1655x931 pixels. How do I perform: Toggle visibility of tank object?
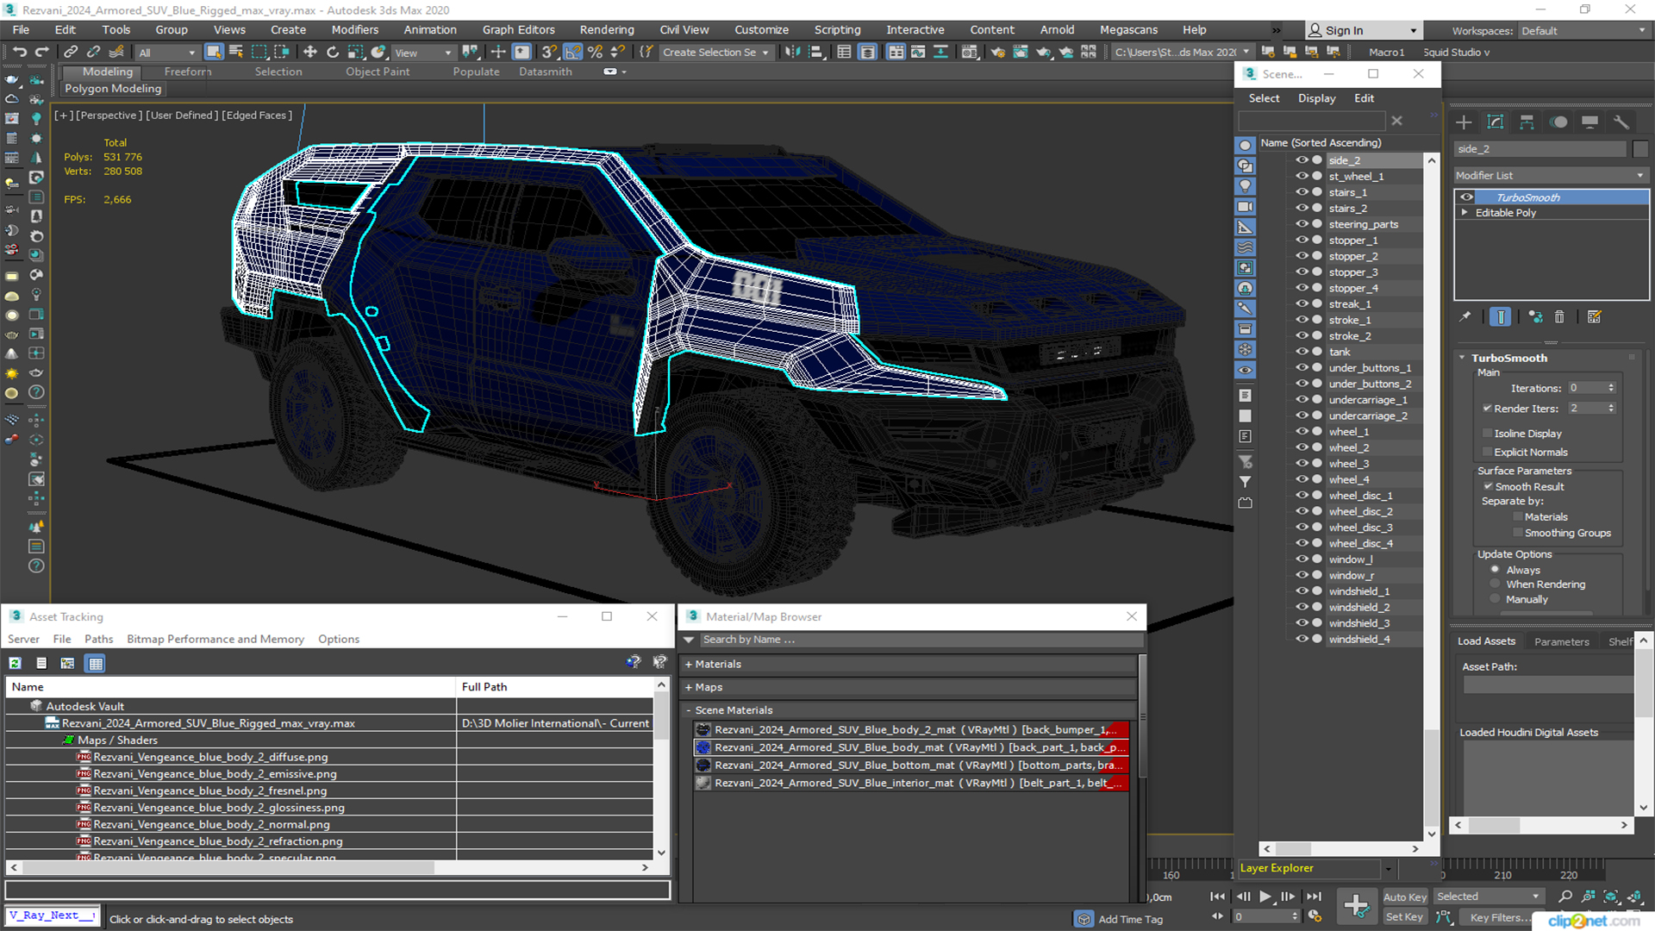(x=1302, y=352)
